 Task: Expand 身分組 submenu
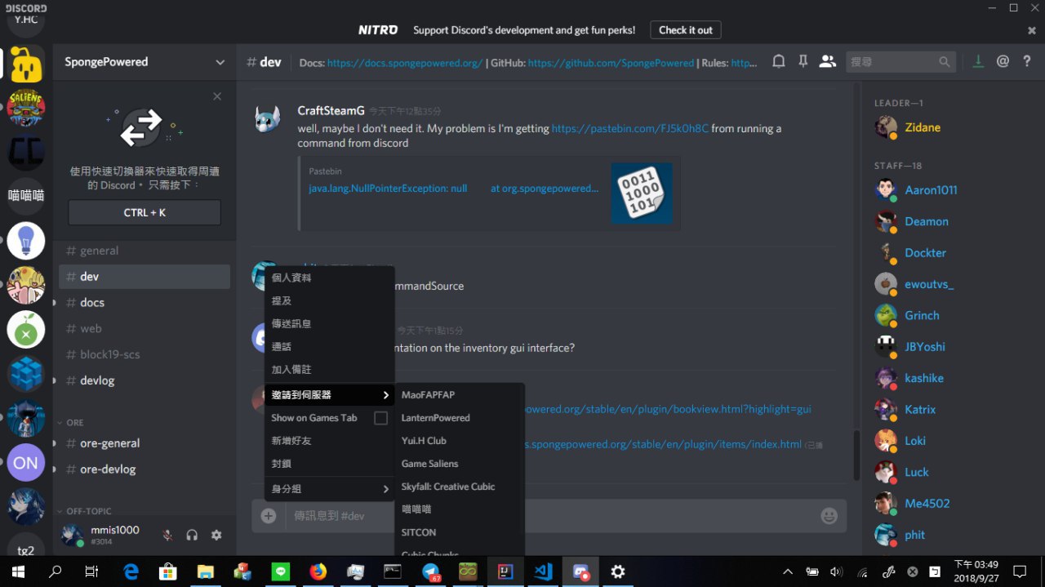tap(330, 488)
